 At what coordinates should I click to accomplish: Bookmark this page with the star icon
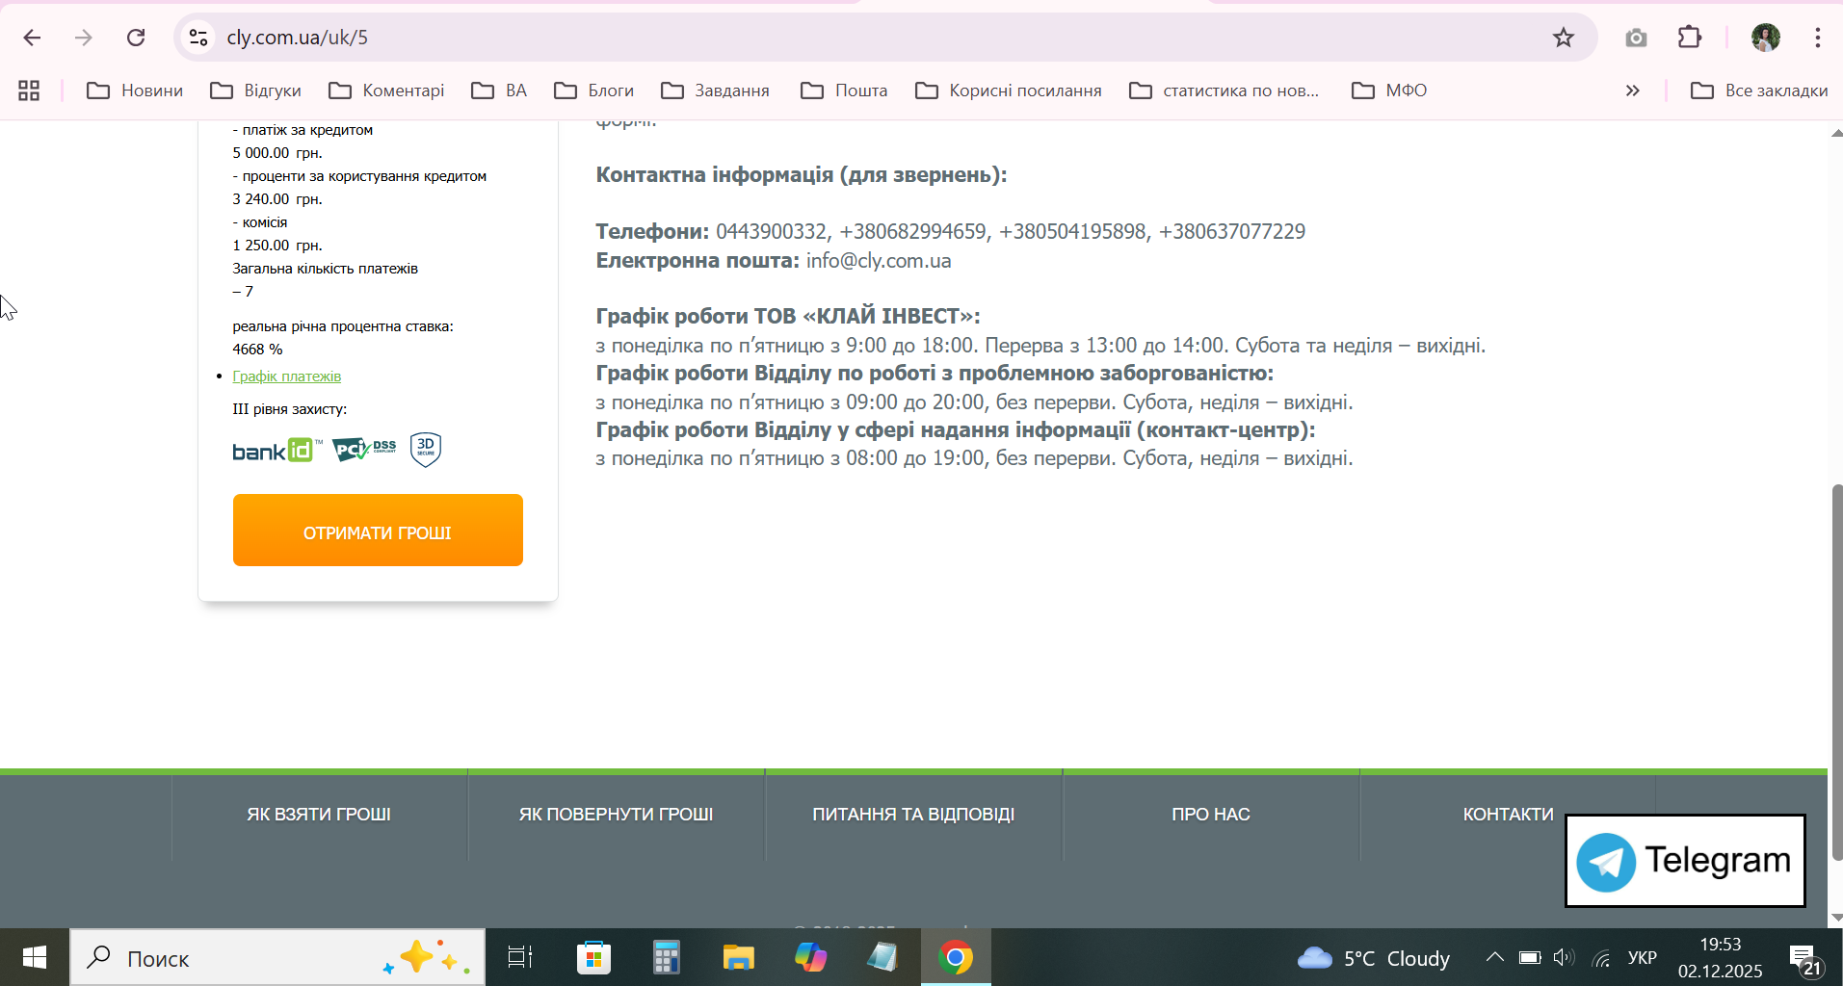1563,38
